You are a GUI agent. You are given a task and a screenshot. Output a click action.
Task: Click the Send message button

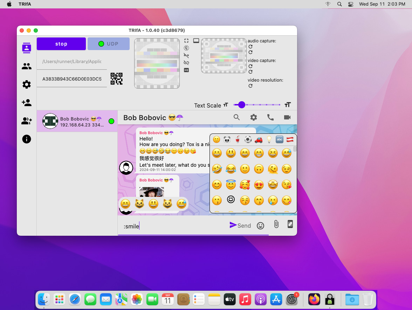240,225
